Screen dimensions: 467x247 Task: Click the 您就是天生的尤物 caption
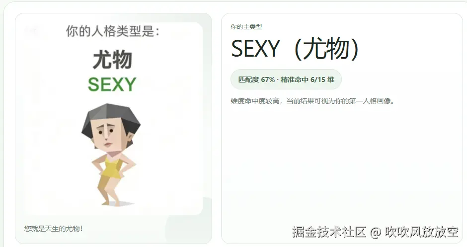tap(53, 229)
